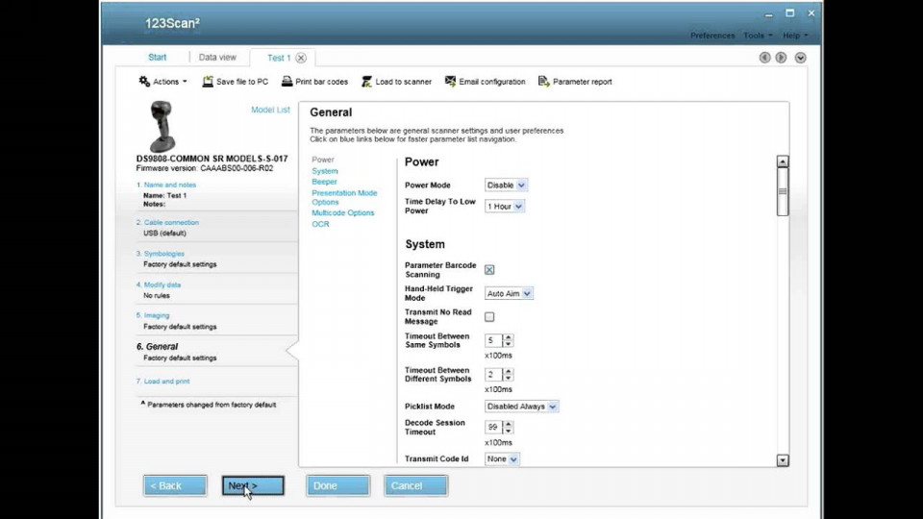923x519 pixels.
Task: Go to step 1 Name and notes
Action: coord(166,185)
